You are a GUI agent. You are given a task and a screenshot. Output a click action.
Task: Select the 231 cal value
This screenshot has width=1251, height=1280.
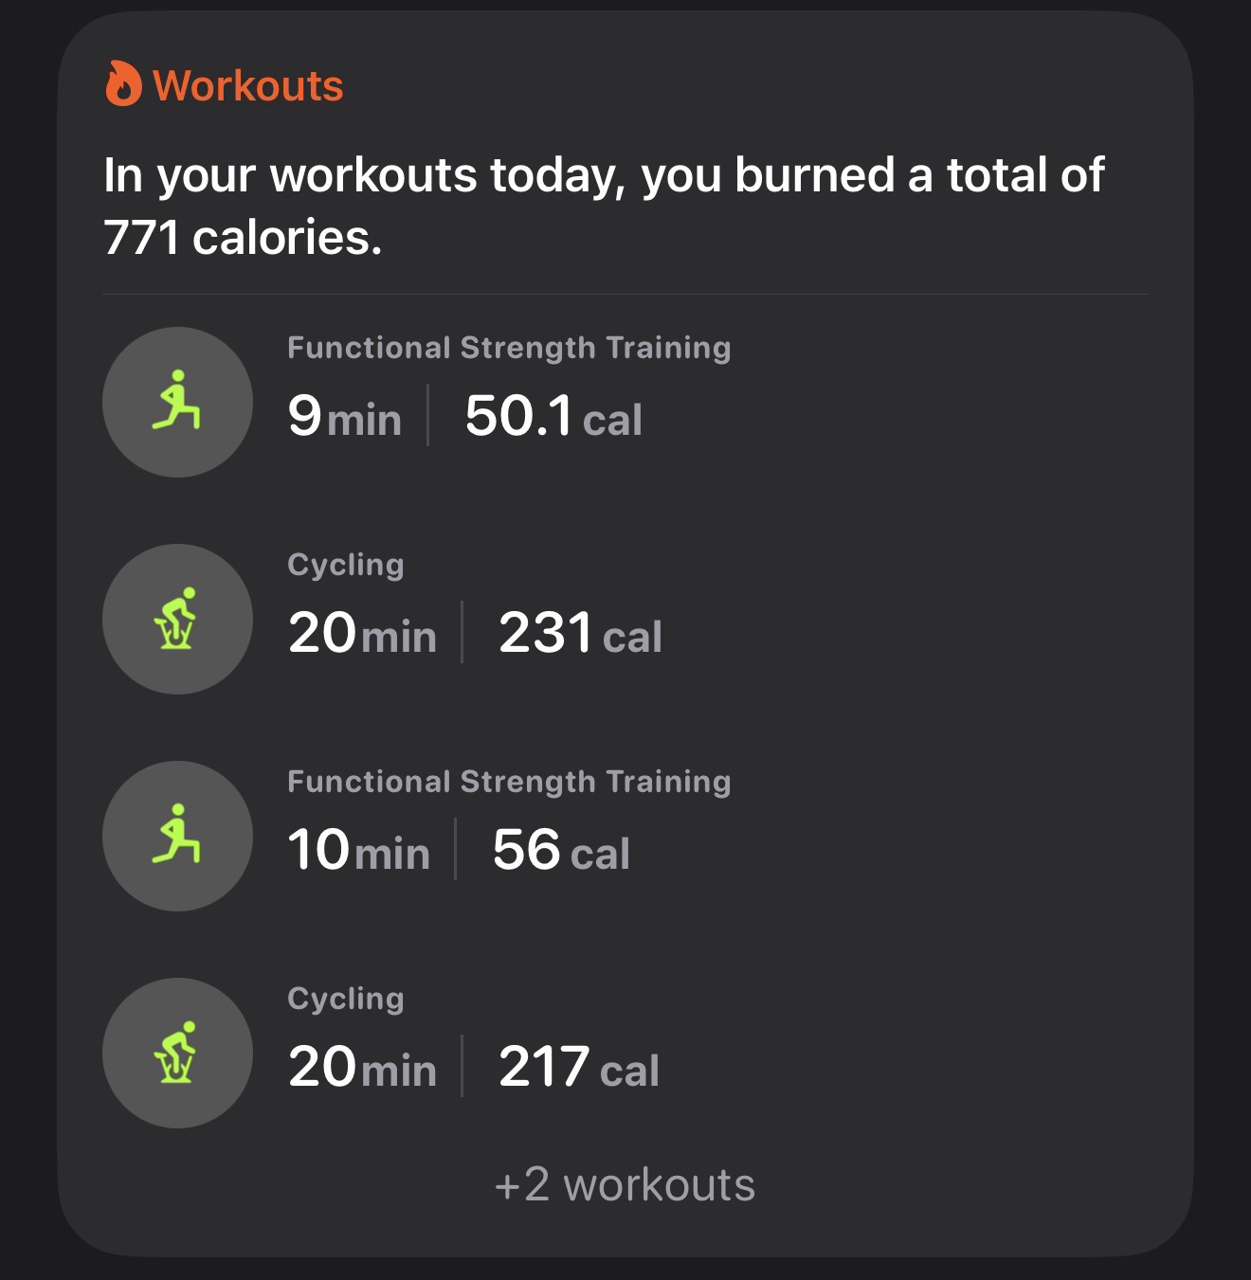click(580, 633)
